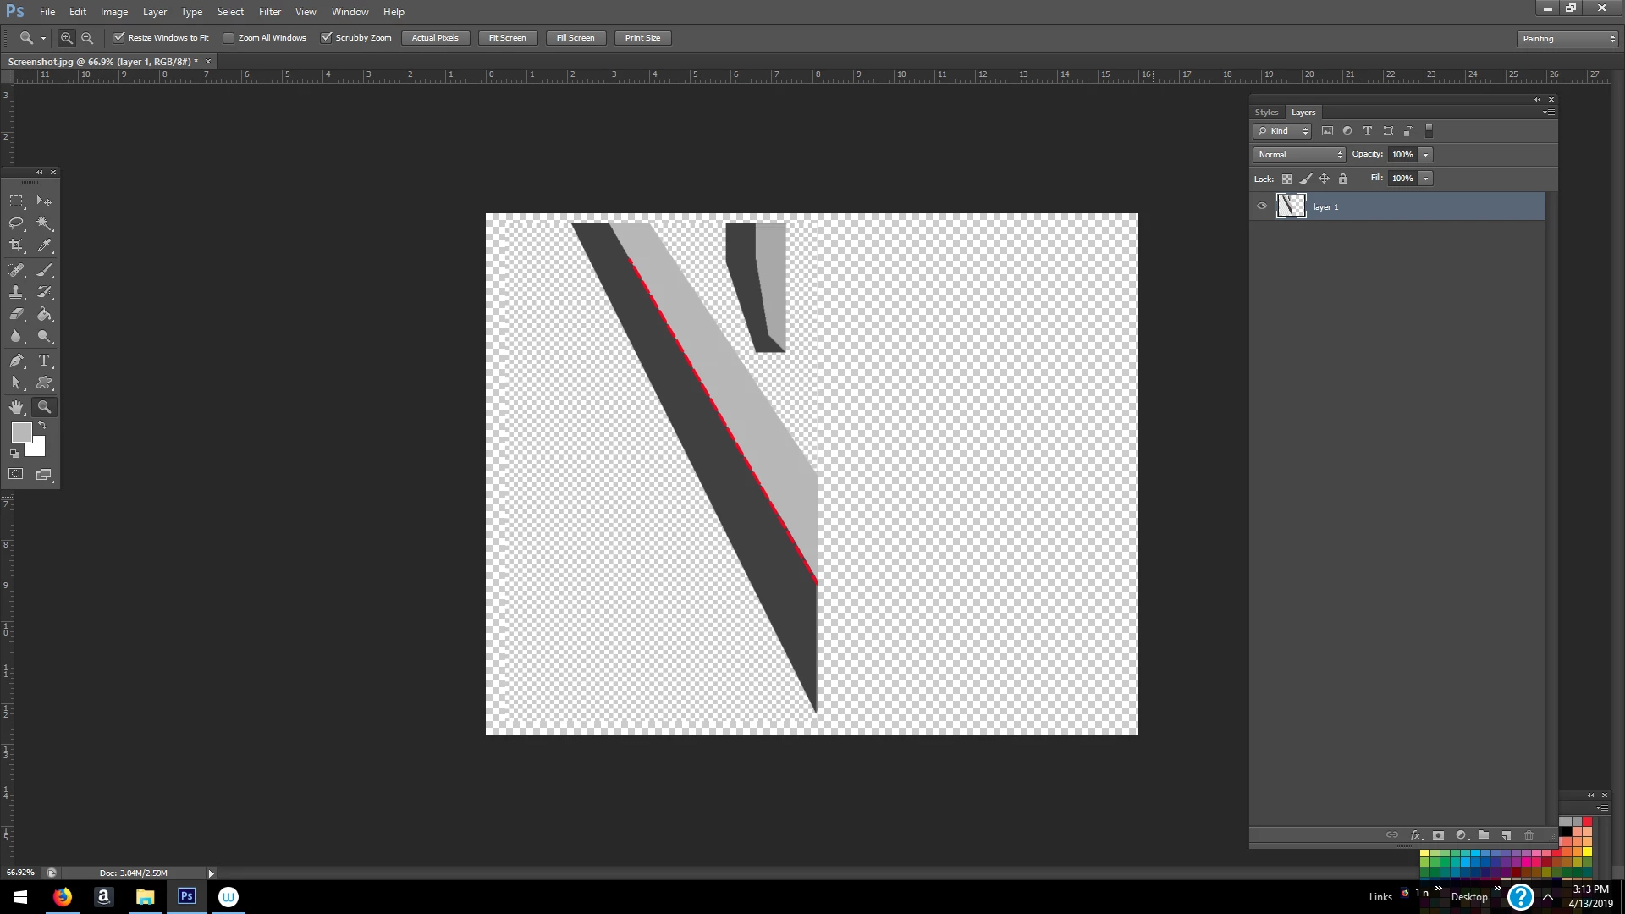
Task: Switch to the Styles tab
Action: click(x=1266, y=113)
